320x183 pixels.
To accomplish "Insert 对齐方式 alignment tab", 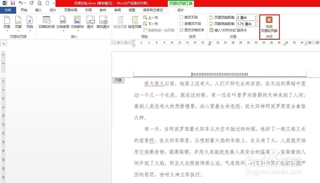I will [x=228, y=30].
